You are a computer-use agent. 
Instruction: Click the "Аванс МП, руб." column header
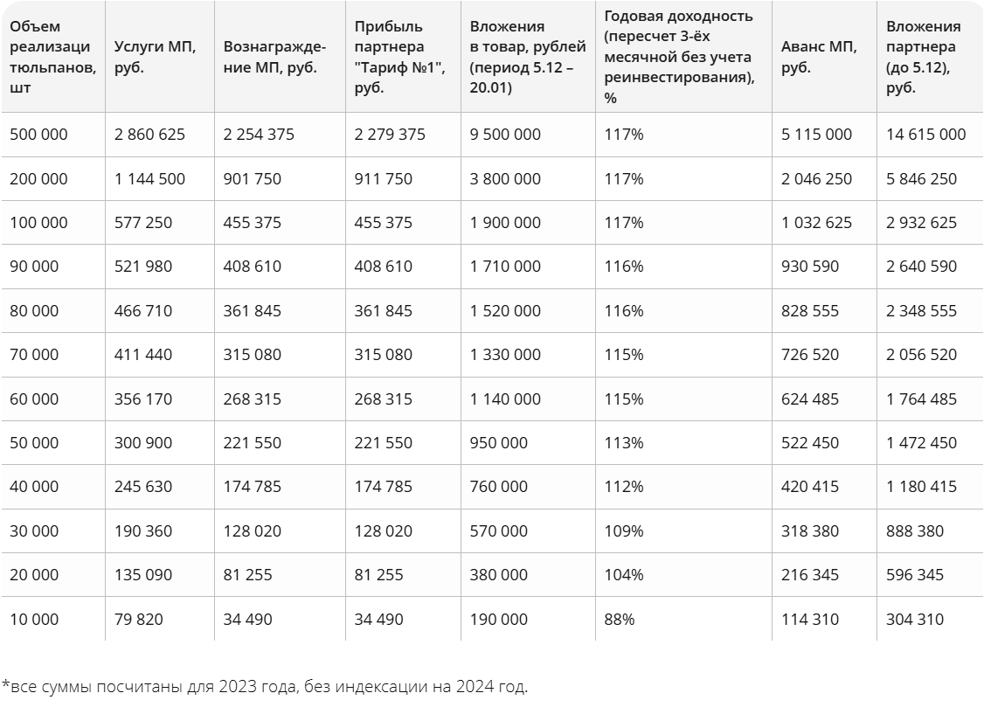[820, 57]
